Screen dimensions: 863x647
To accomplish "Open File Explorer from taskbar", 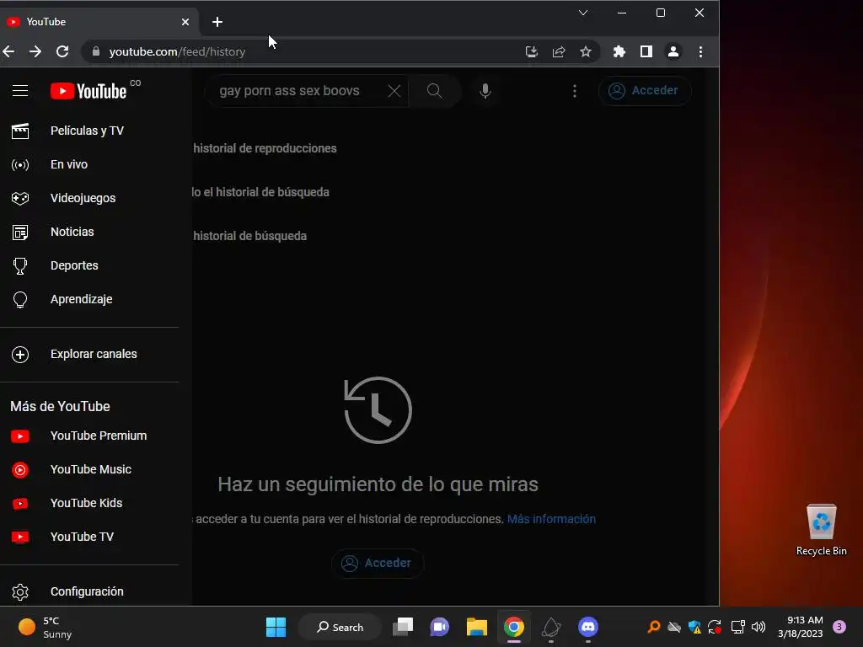I will point(477,627).
